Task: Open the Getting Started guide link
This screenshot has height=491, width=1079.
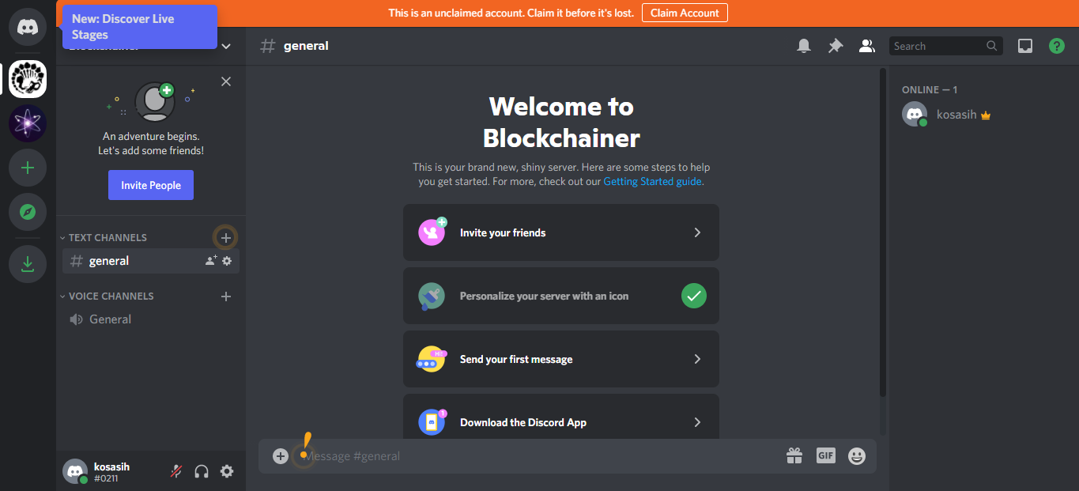Action: [652, 181]
